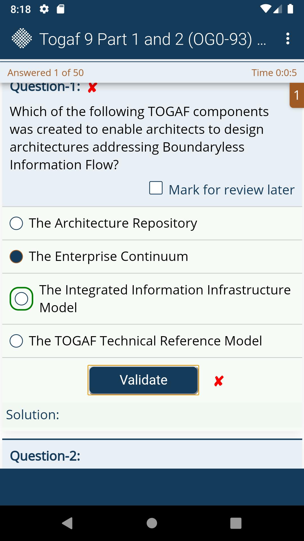
Task: Tap the Android home navigation button
Action: coord(152,523)
